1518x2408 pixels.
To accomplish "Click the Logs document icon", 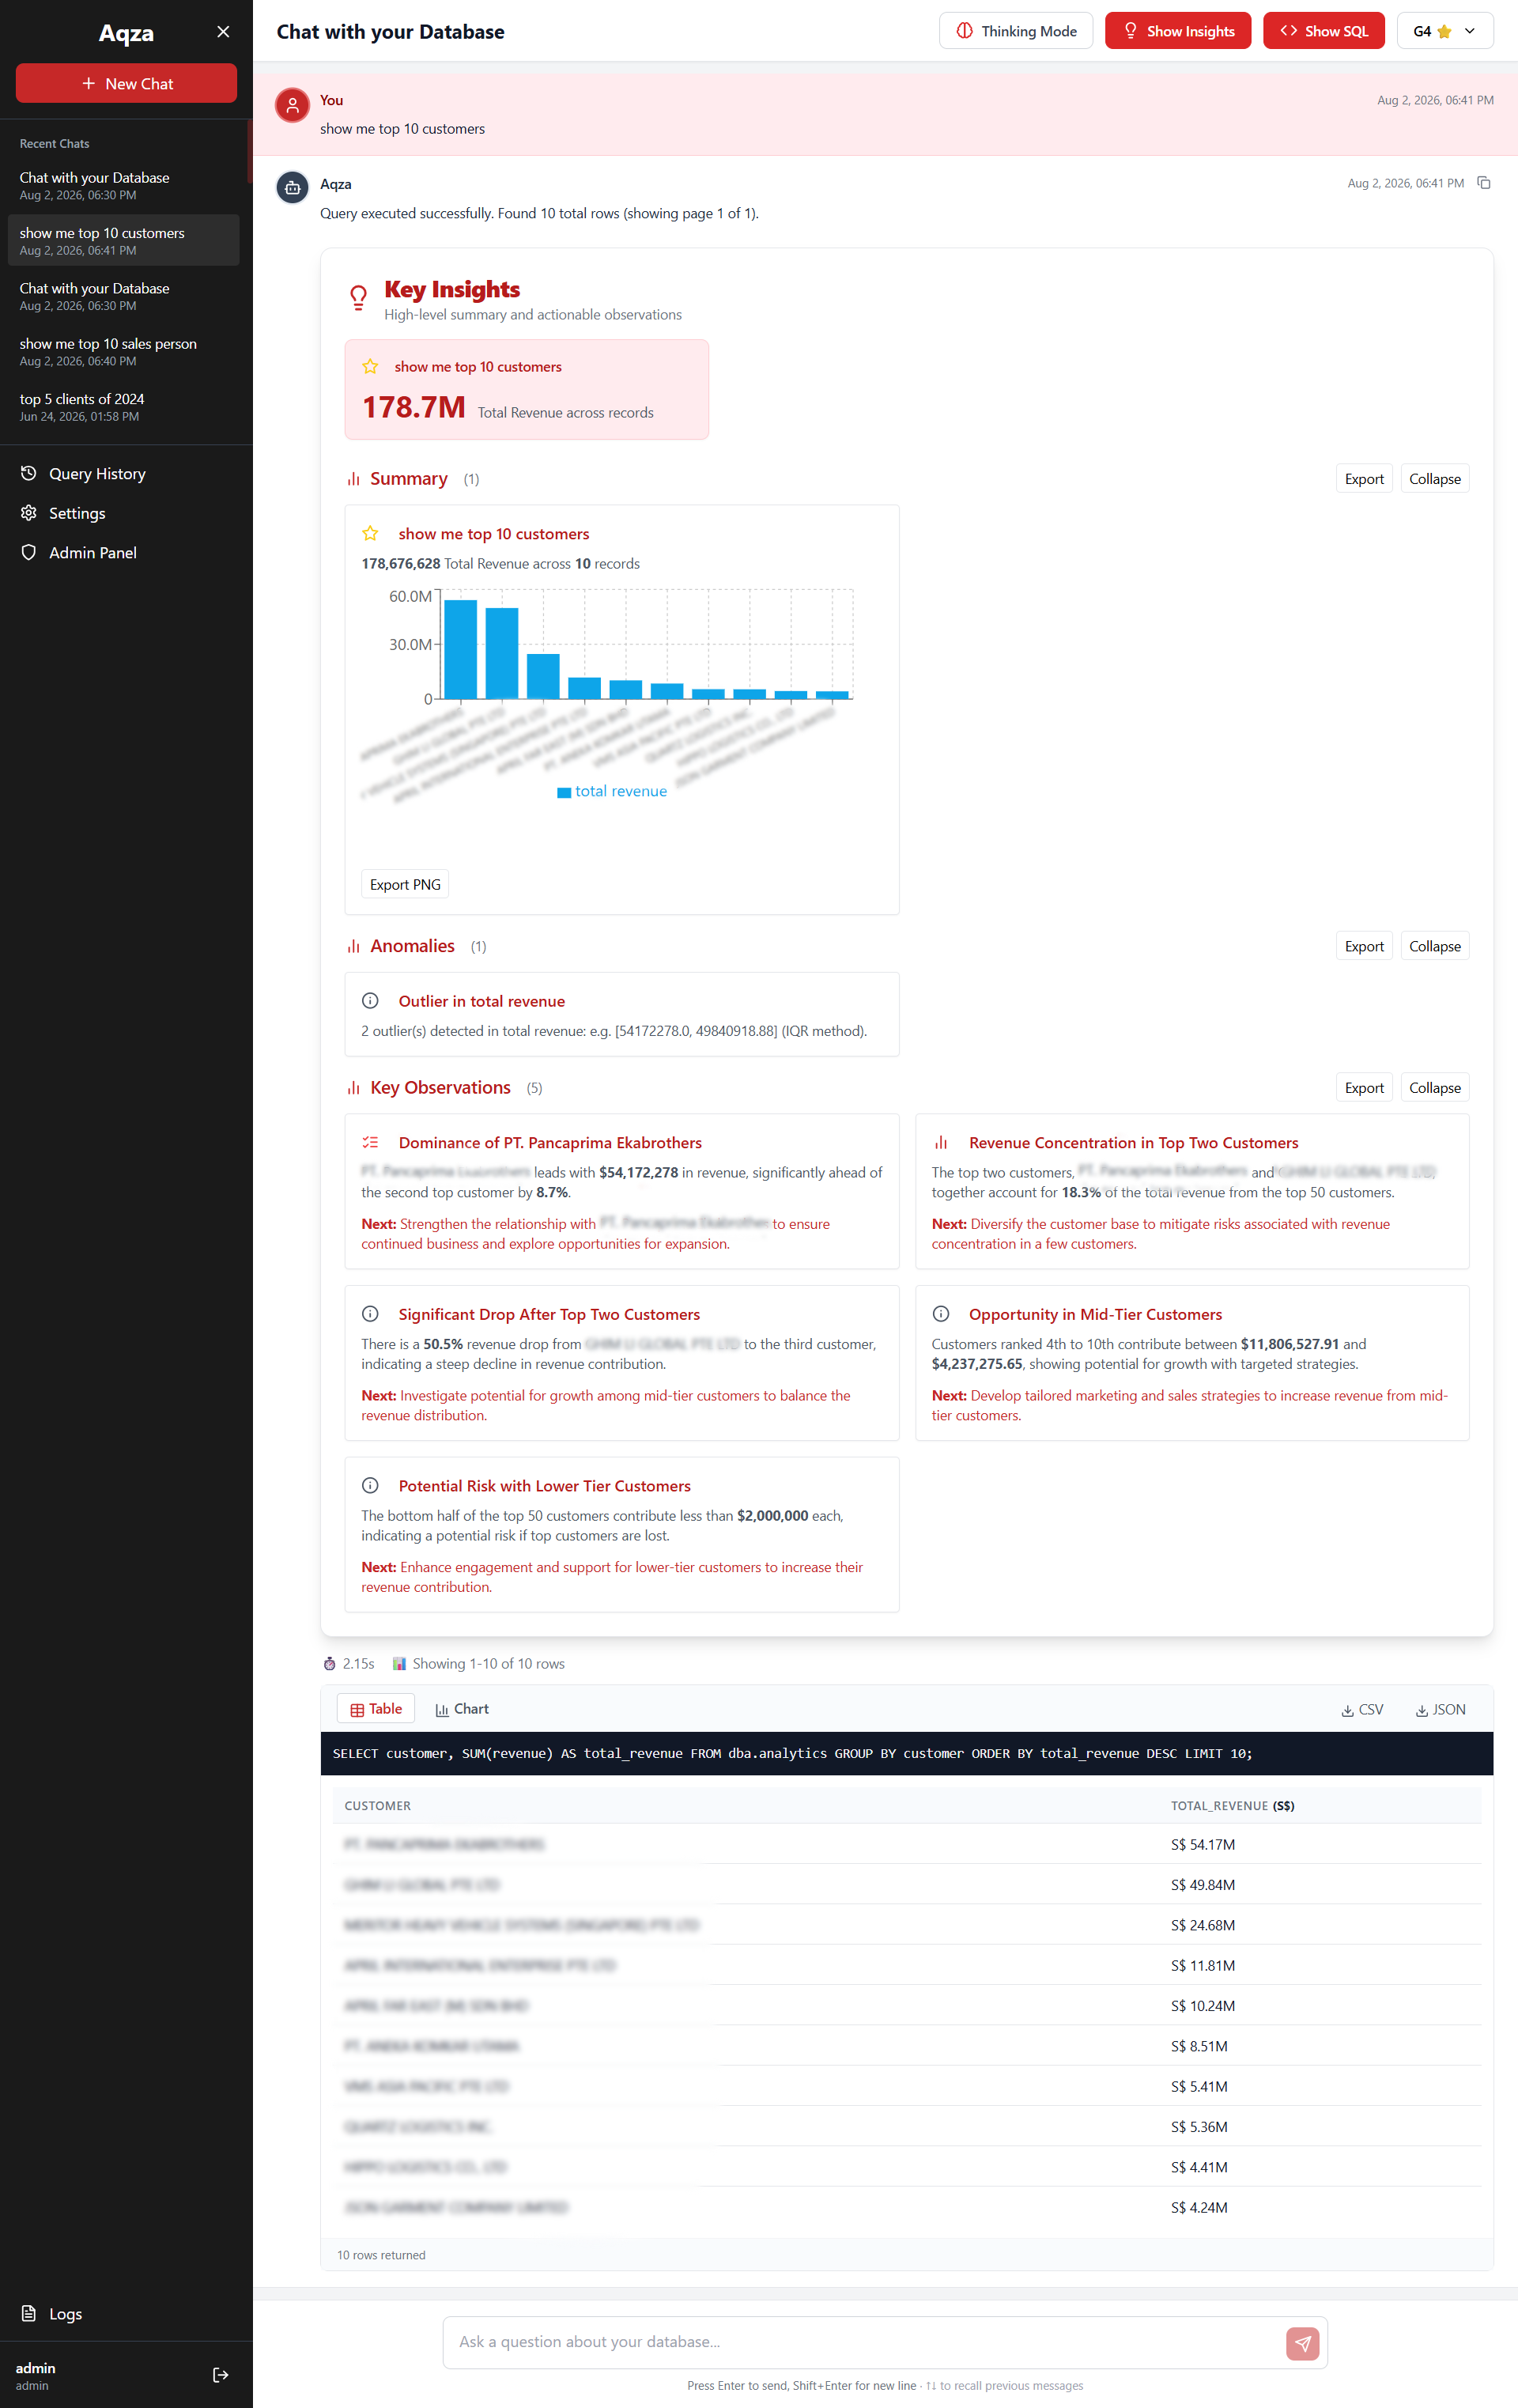I will [x=29, y=2313].
